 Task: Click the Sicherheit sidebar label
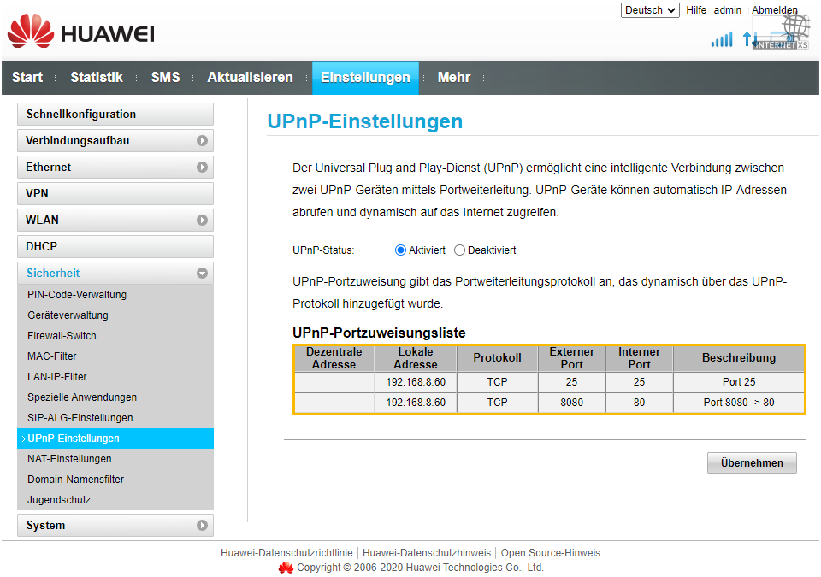click(53, 274)
